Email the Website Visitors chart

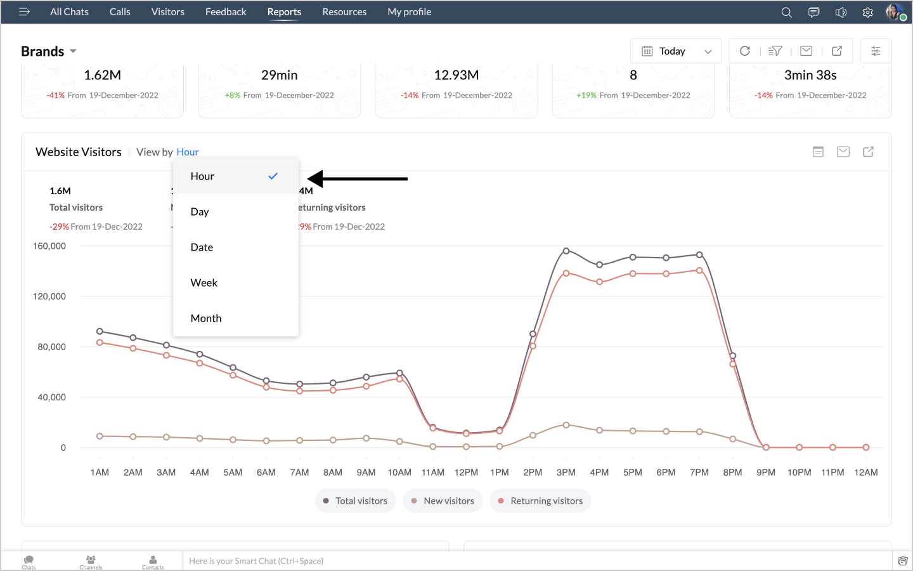[843, 152]
